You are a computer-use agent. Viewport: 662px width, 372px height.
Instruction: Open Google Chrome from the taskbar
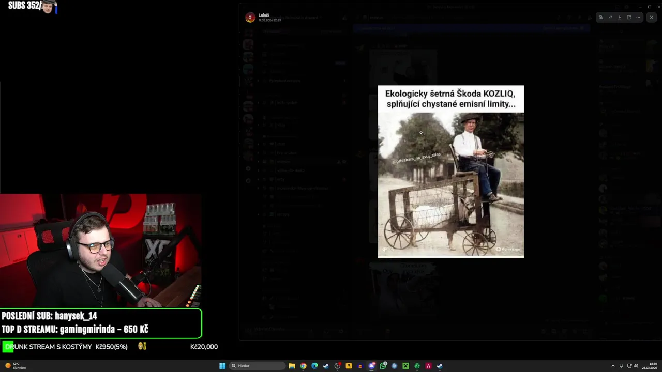point(303,366)
